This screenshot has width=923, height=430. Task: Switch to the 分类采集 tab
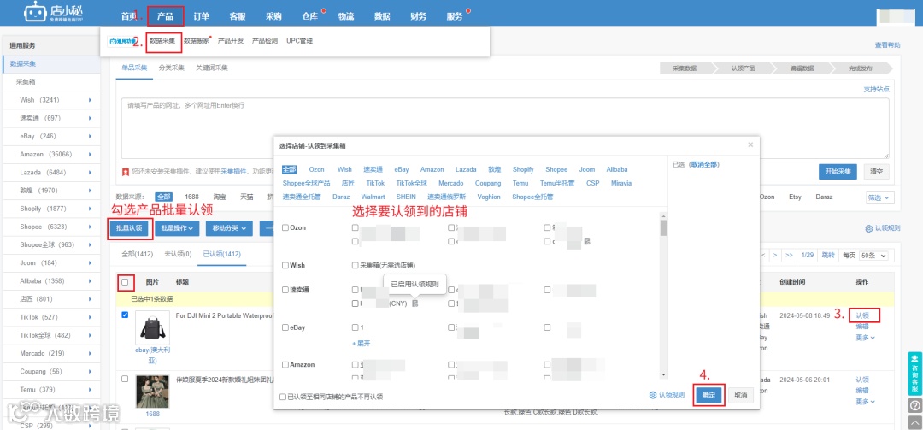(171, 68)
